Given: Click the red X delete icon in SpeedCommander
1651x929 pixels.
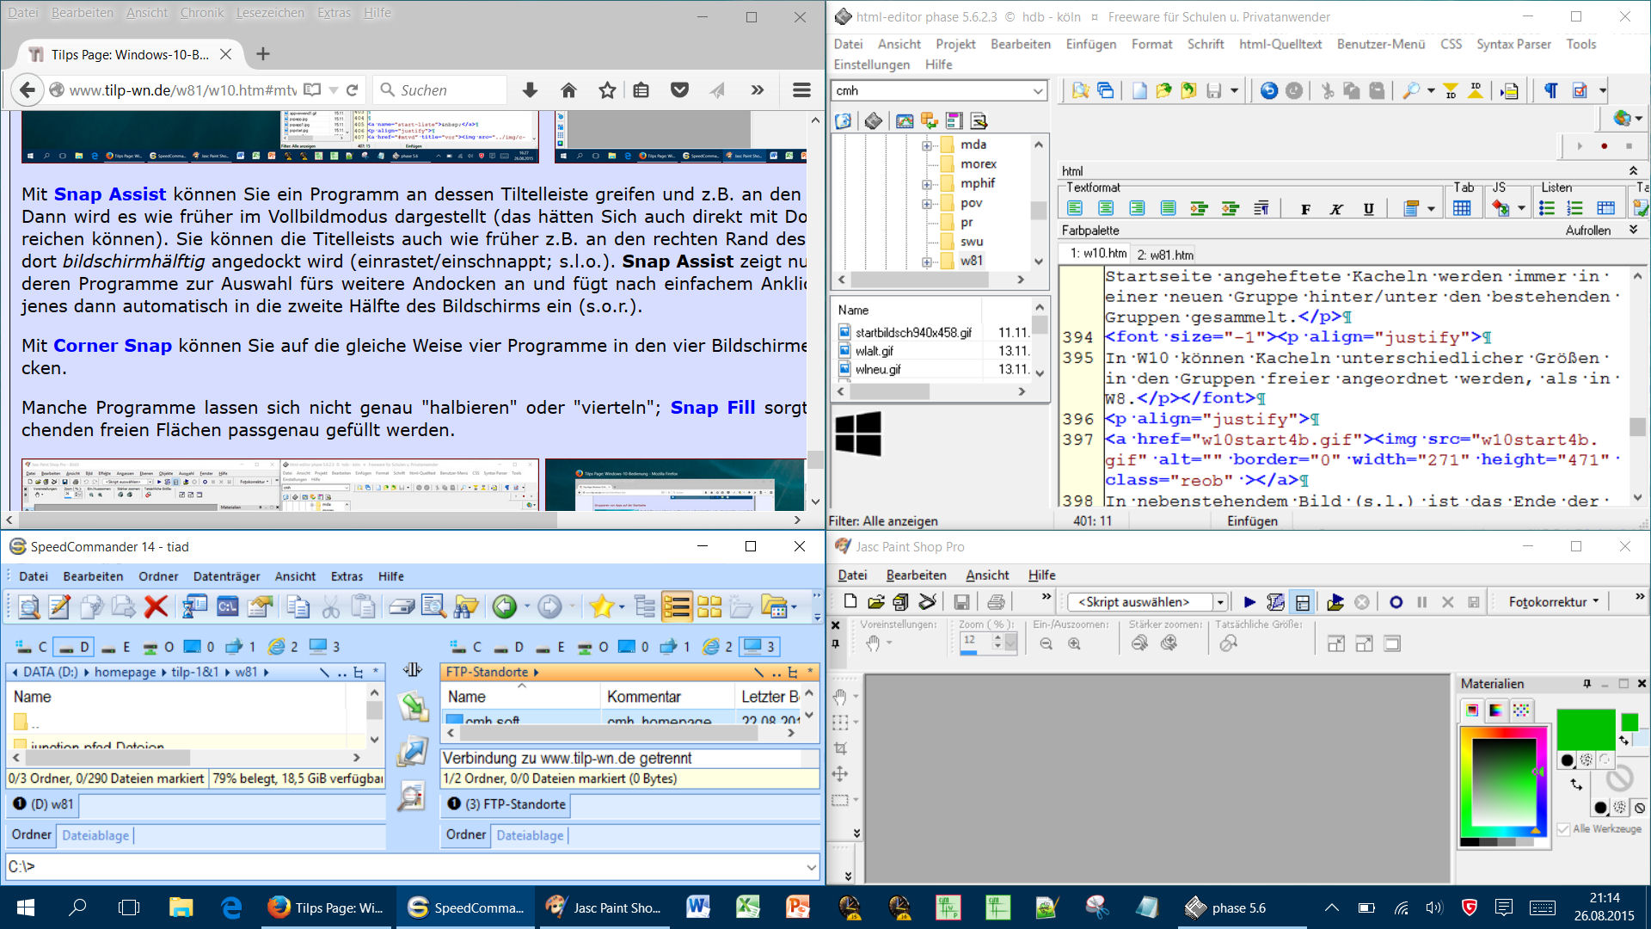Looking at the screenshot, I should [156, 607].
